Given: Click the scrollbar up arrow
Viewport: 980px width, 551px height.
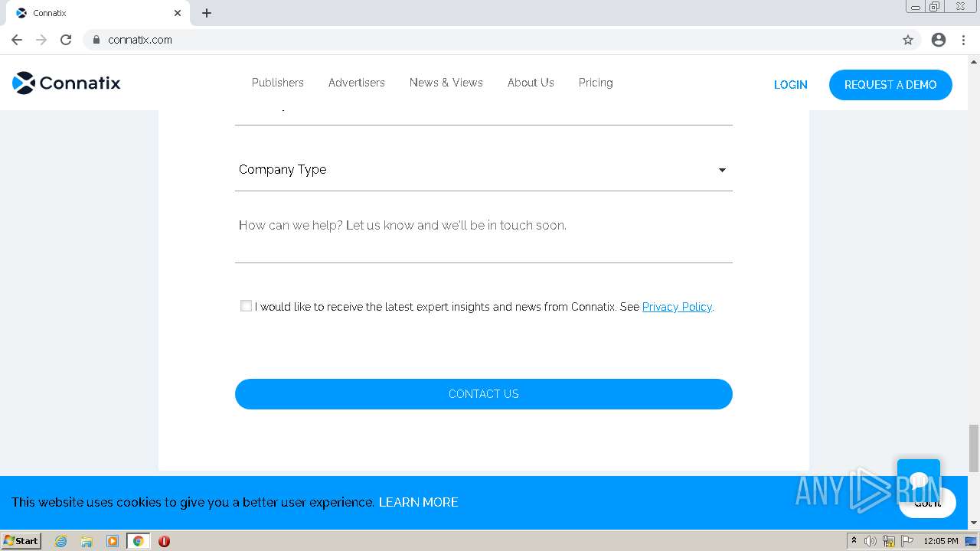Looking at the screenshot, I should (x=974, y=60).
